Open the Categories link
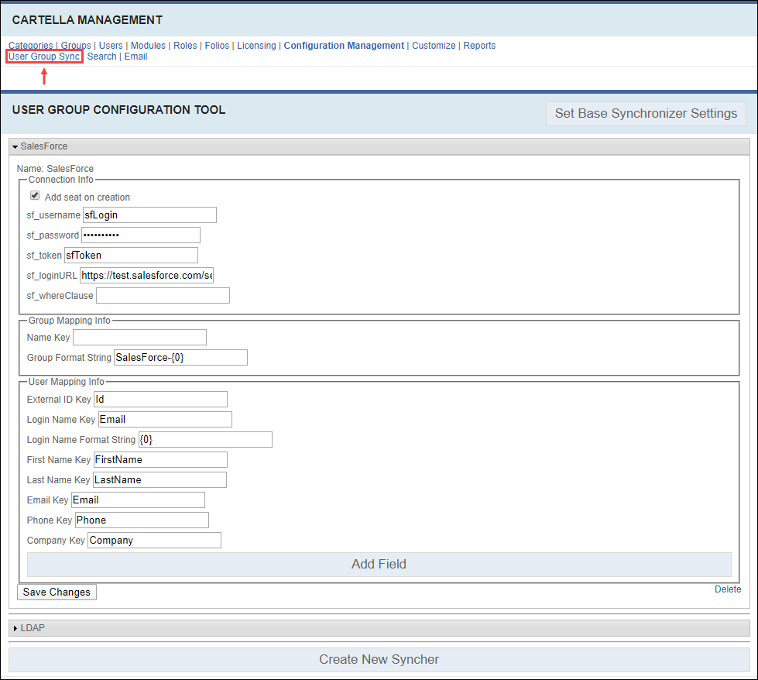This screenshot has width=758, height=680. (30, 46)
